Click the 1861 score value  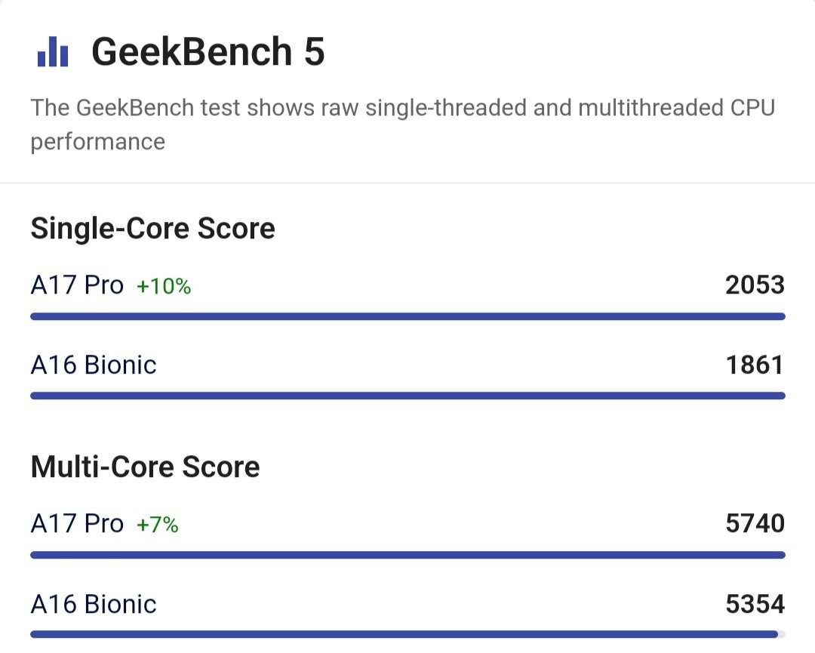(x=755, y=365)
